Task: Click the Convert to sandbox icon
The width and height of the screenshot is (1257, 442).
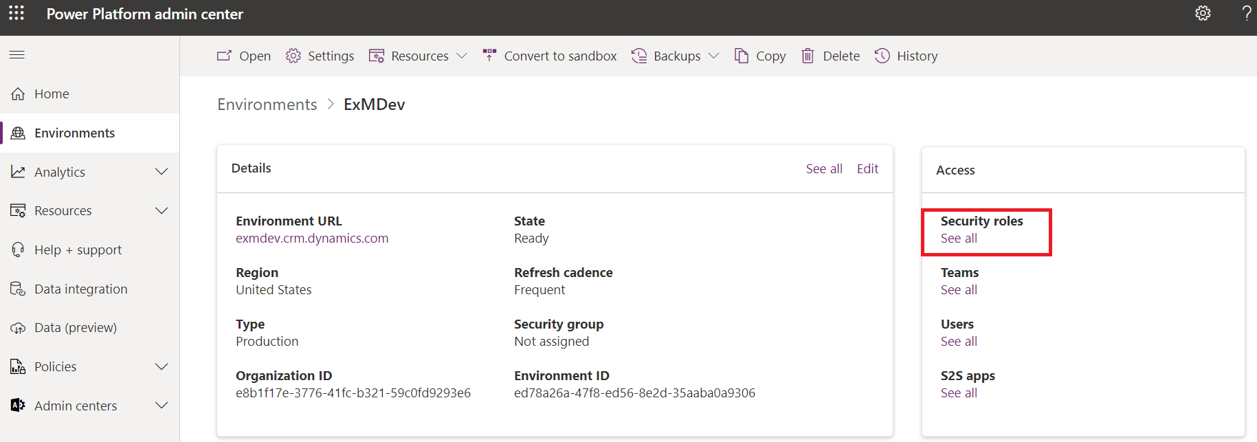Action: [x=489, y=56]
